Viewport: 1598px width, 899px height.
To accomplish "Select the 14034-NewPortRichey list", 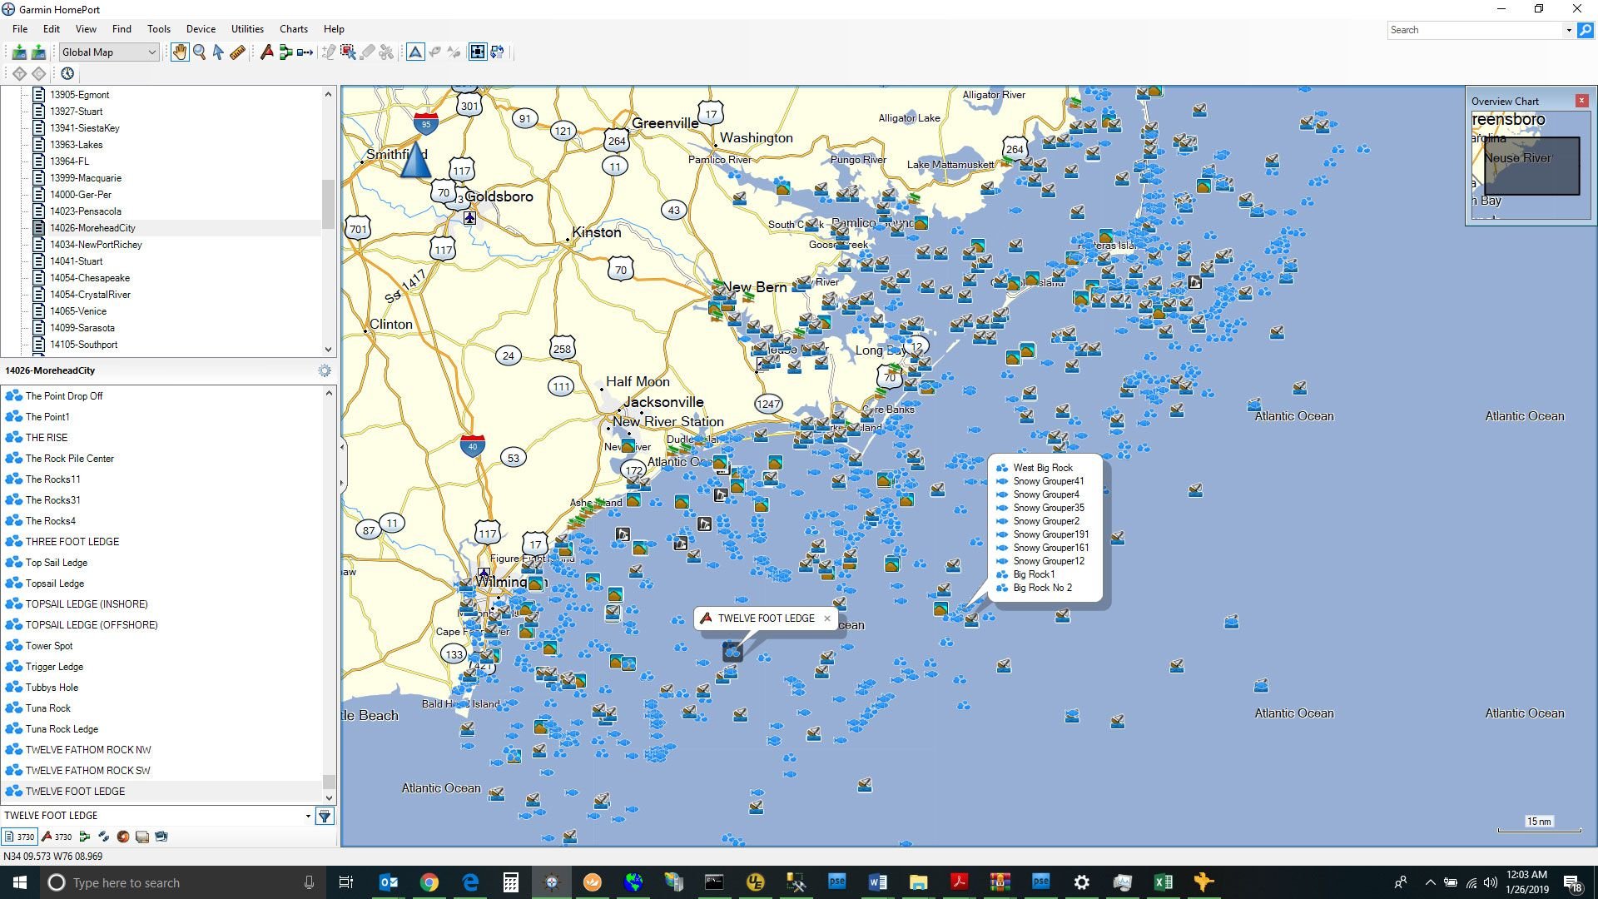I will 96,245.
